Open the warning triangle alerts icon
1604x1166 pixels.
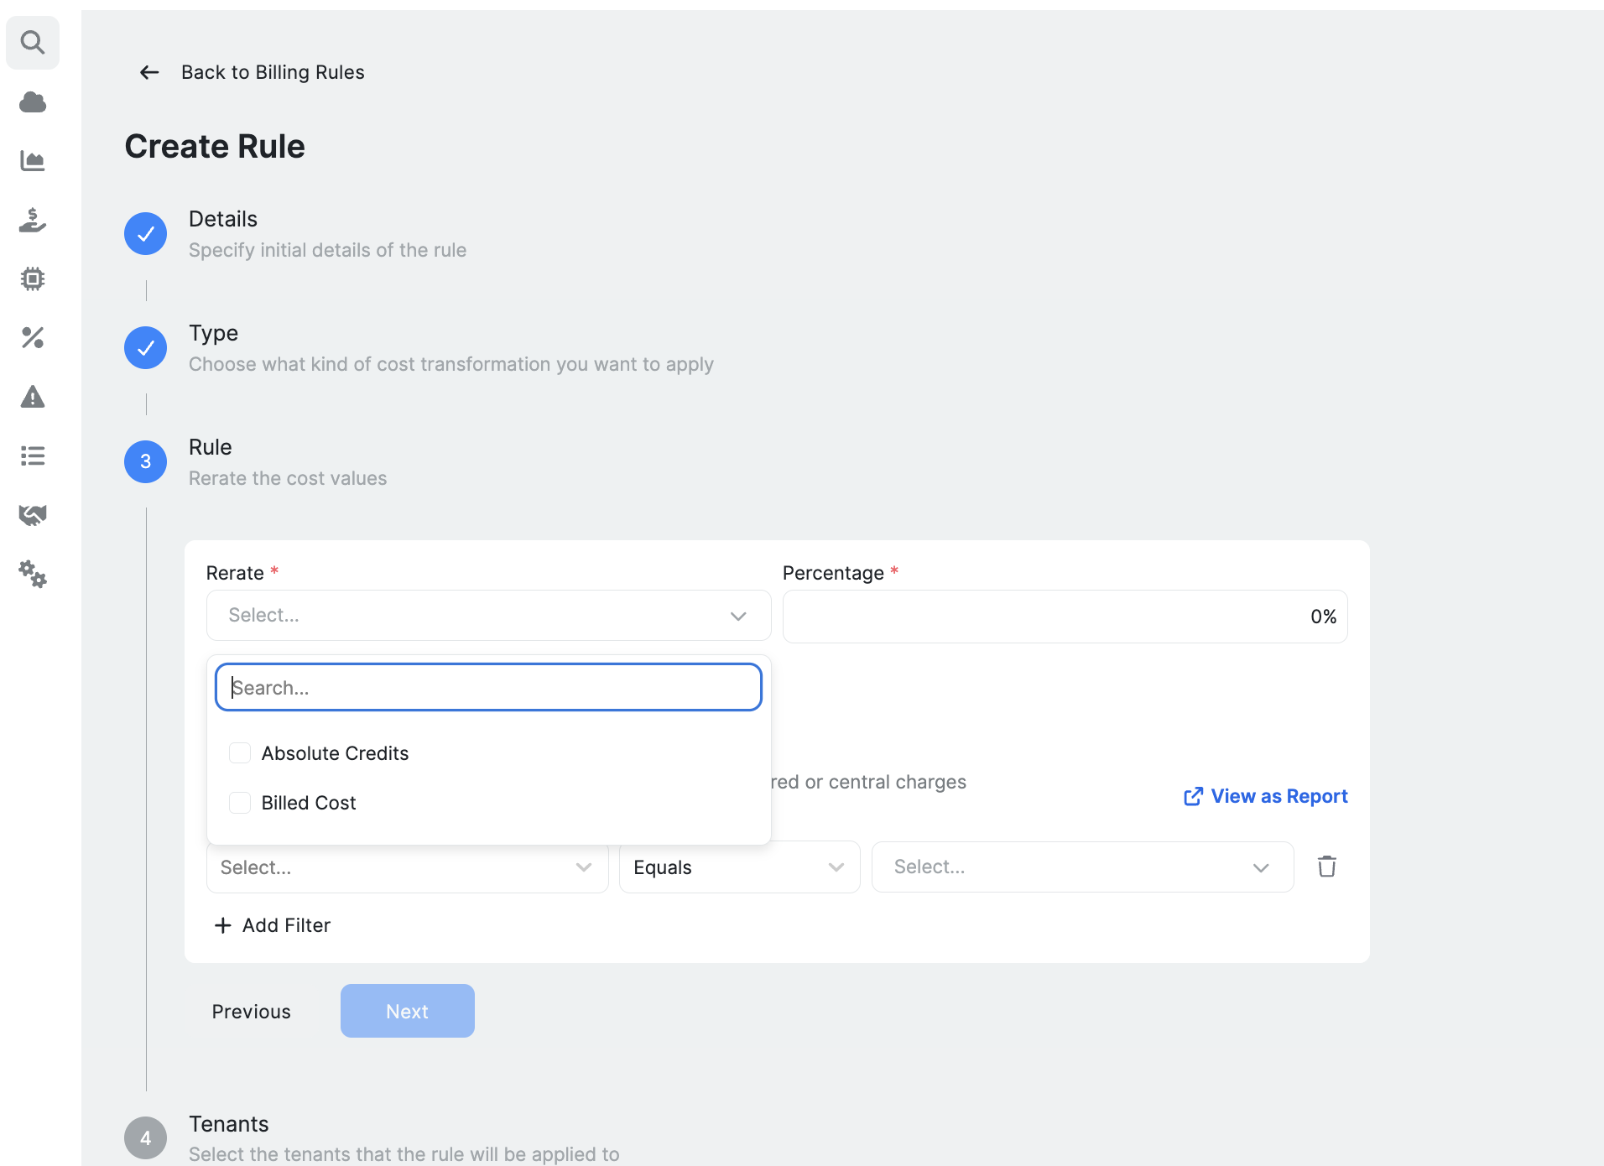pyautogui.click(x=33, y=397)
